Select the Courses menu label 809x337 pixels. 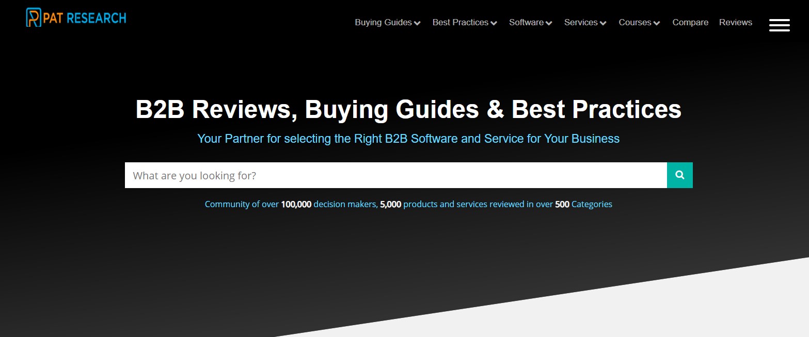[x=635, y=22]
